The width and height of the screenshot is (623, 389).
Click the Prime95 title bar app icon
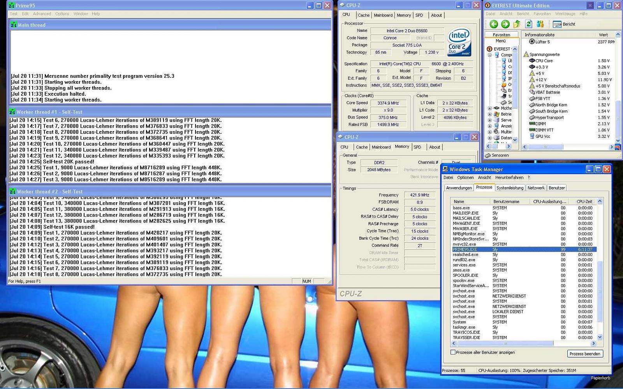12,5
